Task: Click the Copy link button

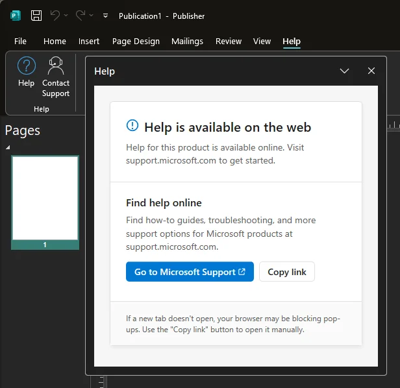Action: pos(287,271)
